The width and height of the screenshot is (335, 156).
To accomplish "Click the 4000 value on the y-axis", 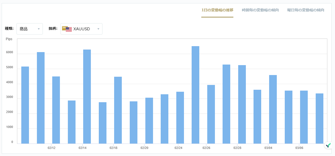I will [x=9, y=82].
